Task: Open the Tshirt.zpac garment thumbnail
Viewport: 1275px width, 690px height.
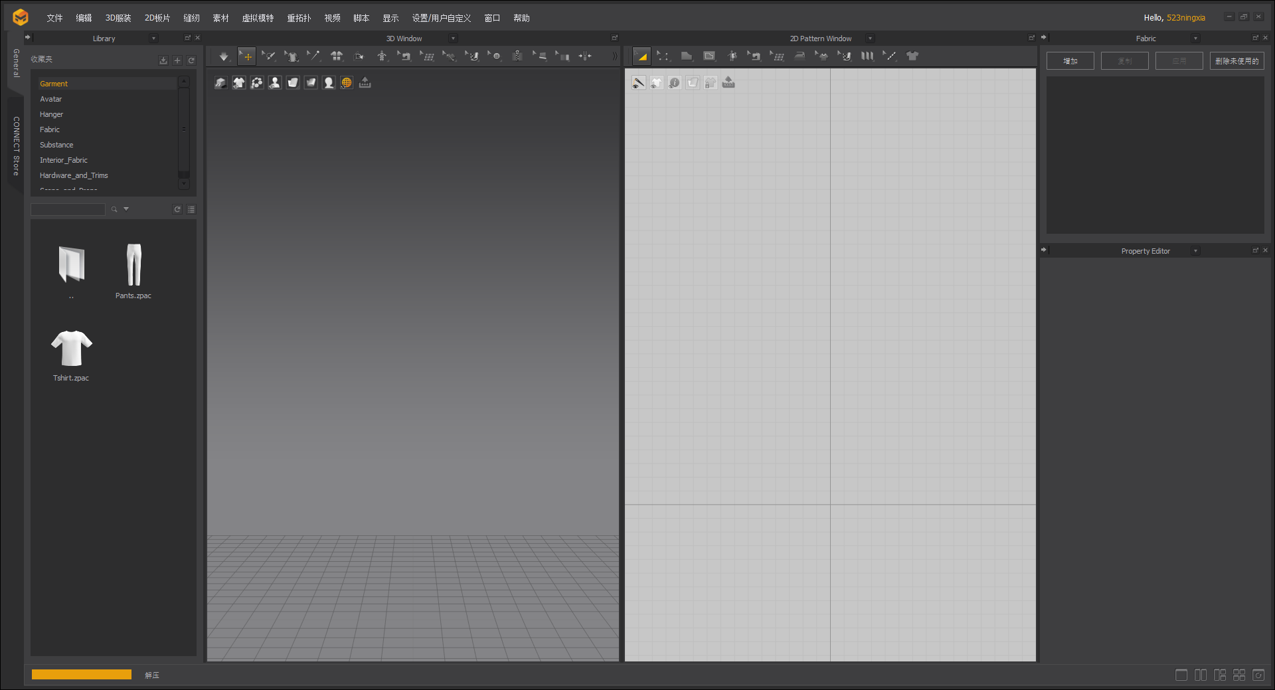Action: coord(71,346)
